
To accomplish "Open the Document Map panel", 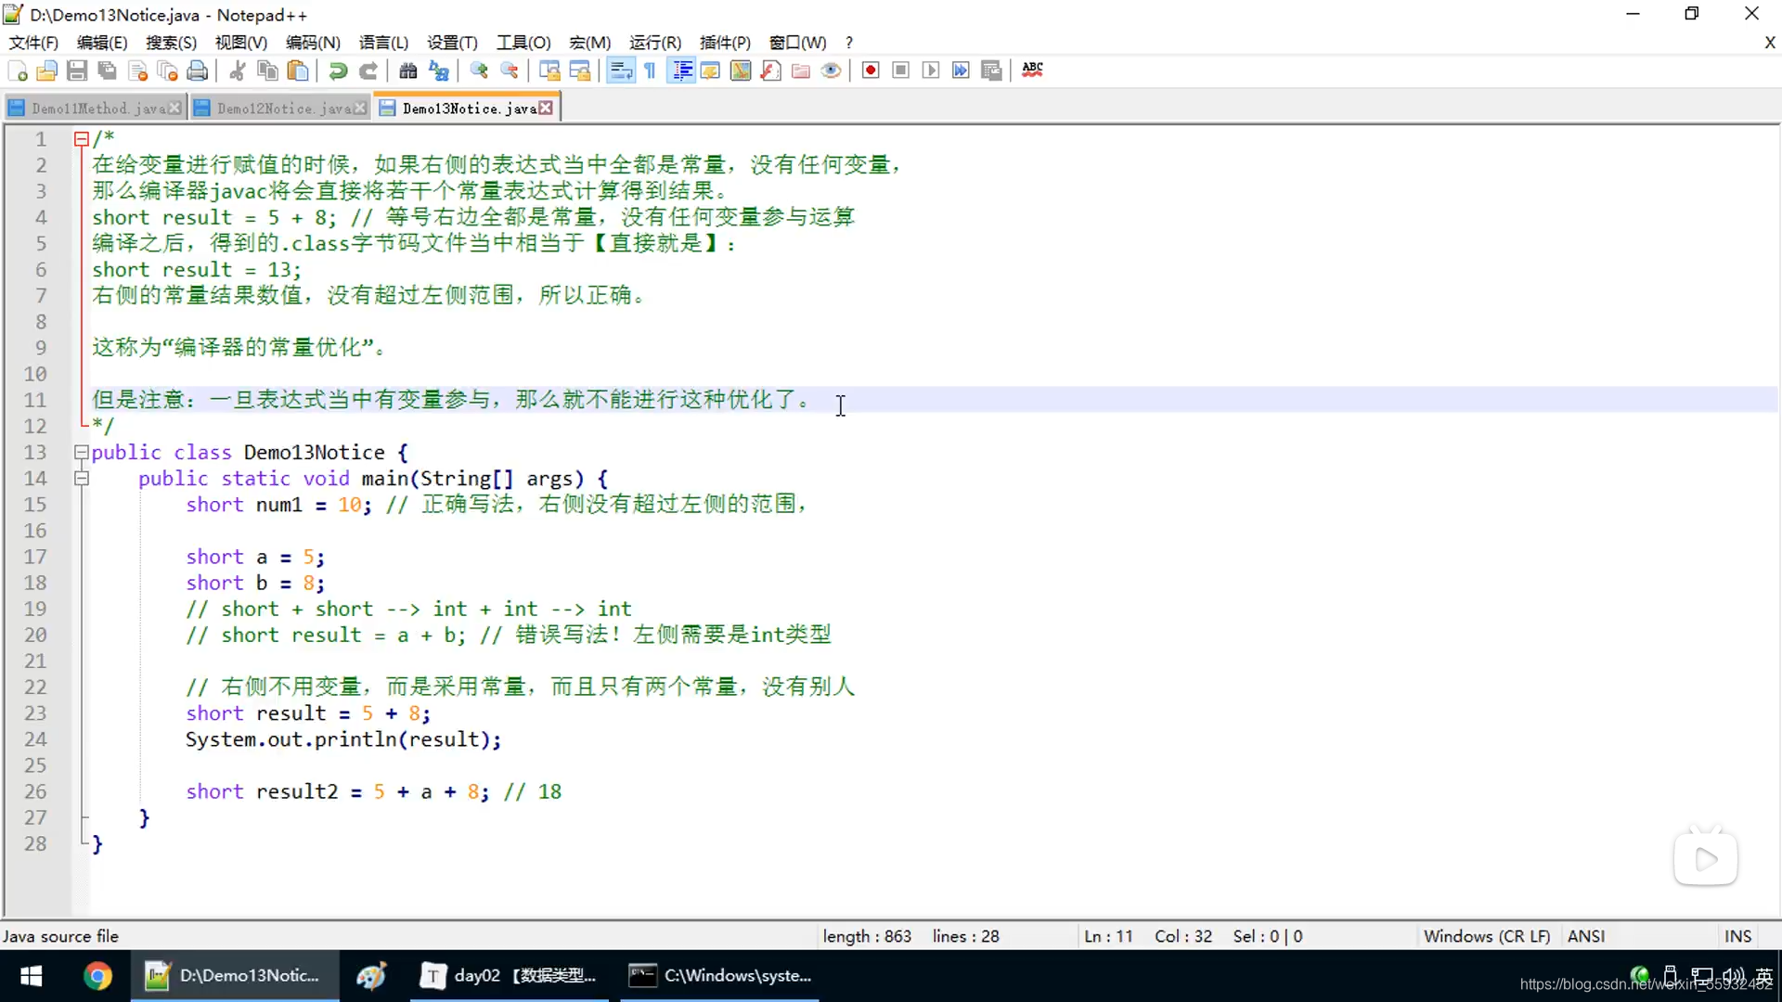I will pos(741,71).
